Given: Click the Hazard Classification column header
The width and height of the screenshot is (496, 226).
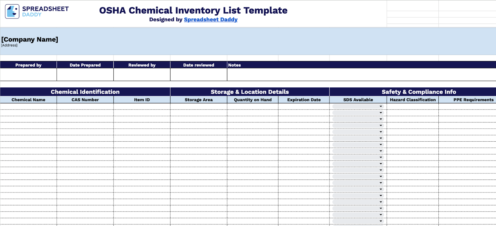Looking at the screenshot, I should [x=413, y=100].
